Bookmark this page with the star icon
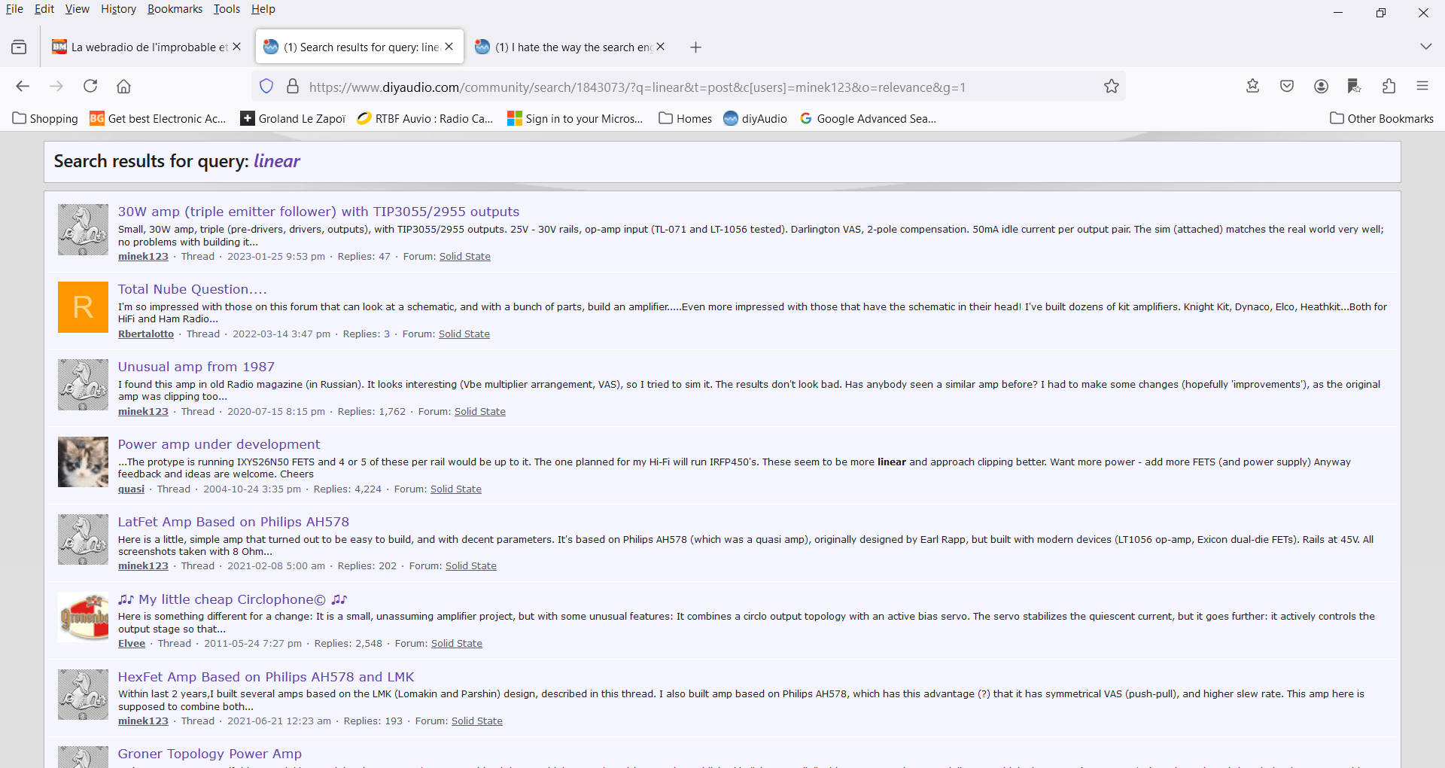The width and height of the screenshot is (1445, 768). coord(1112,87)
